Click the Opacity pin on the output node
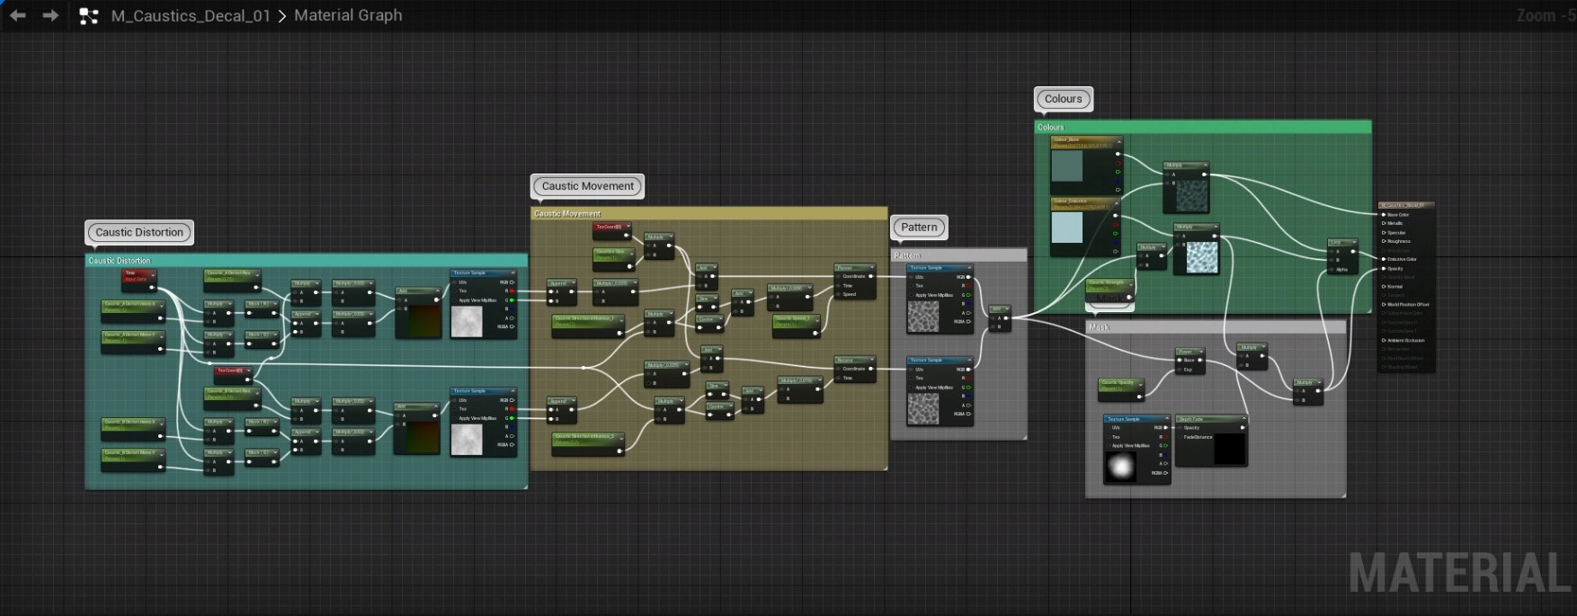1577x616 pixels. (1384, 268)
